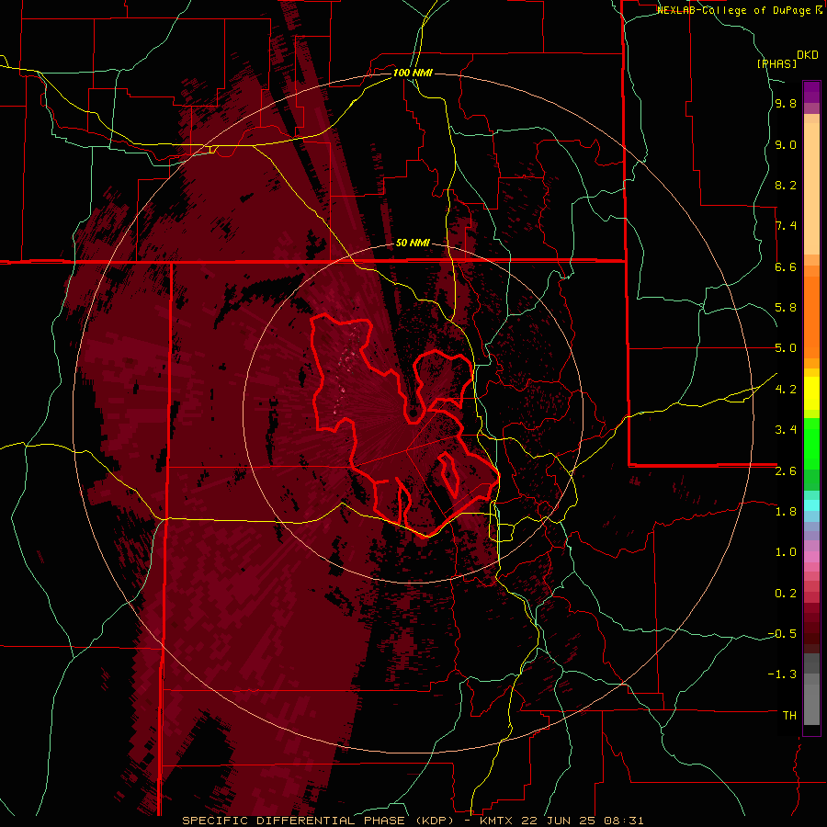
Task: Click the 9.8 scale value
Action: [786, 104]
